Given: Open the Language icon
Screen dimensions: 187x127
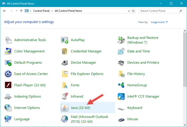Looking at the screenshot, I should tap(8, 119).
